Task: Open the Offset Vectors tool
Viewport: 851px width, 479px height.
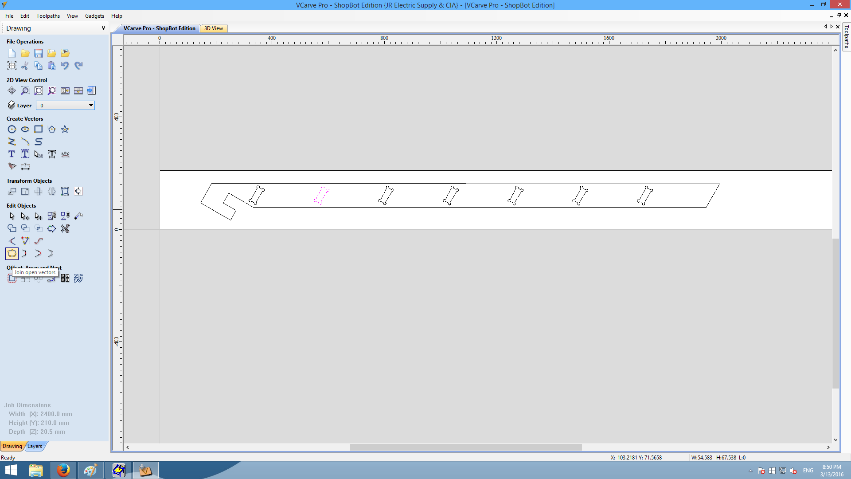Action: pyautogui.click(x=12, y=278)
